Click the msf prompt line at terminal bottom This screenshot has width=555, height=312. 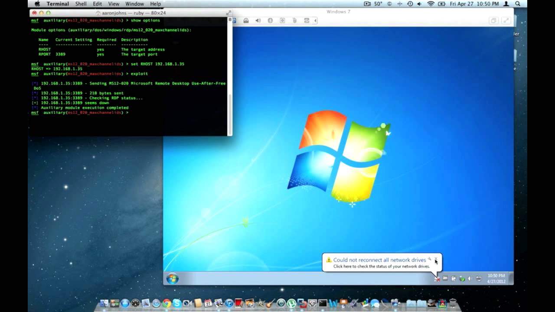80,113
